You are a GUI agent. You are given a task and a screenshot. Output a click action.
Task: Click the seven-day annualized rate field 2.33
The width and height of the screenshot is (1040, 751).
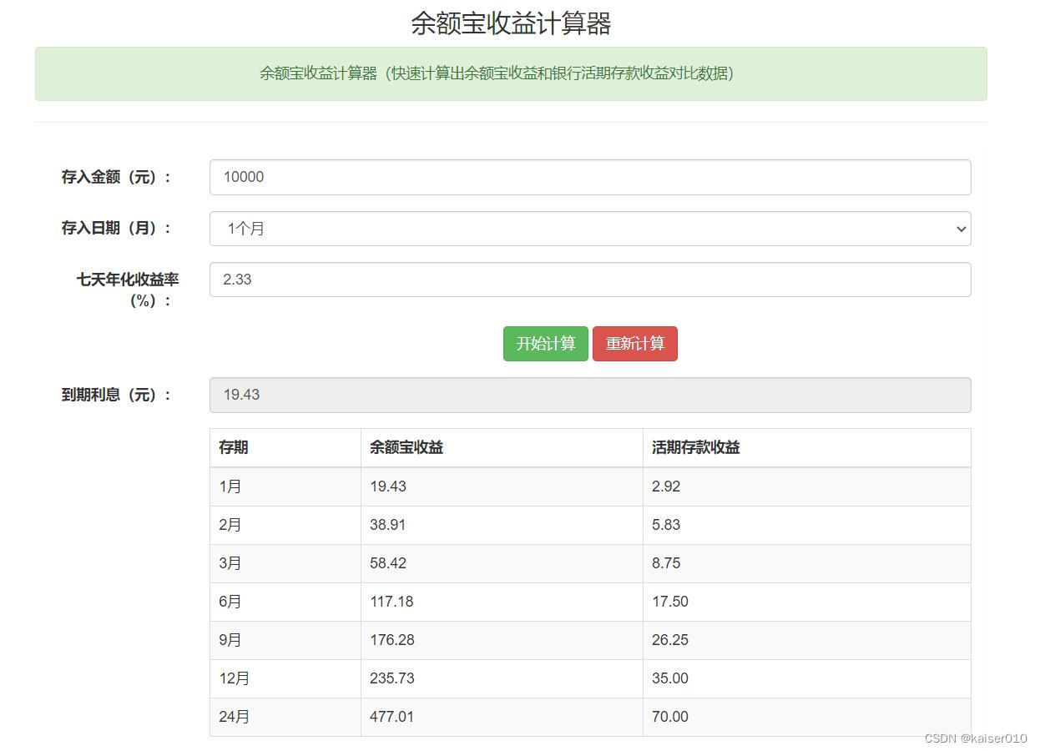(590, 280)
